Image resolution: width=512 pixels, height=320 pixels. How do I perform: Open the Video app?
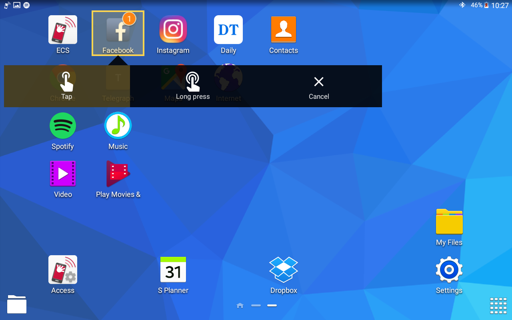click(x=63, y=179)
